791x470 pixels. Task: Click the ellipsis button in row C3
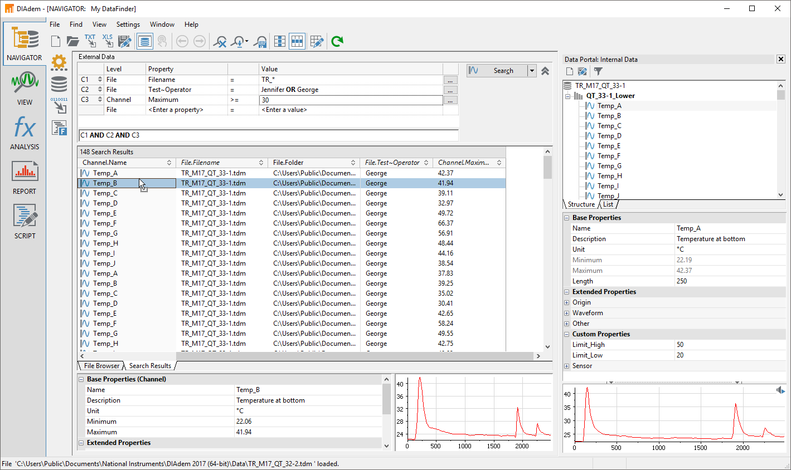click(450, 100)
